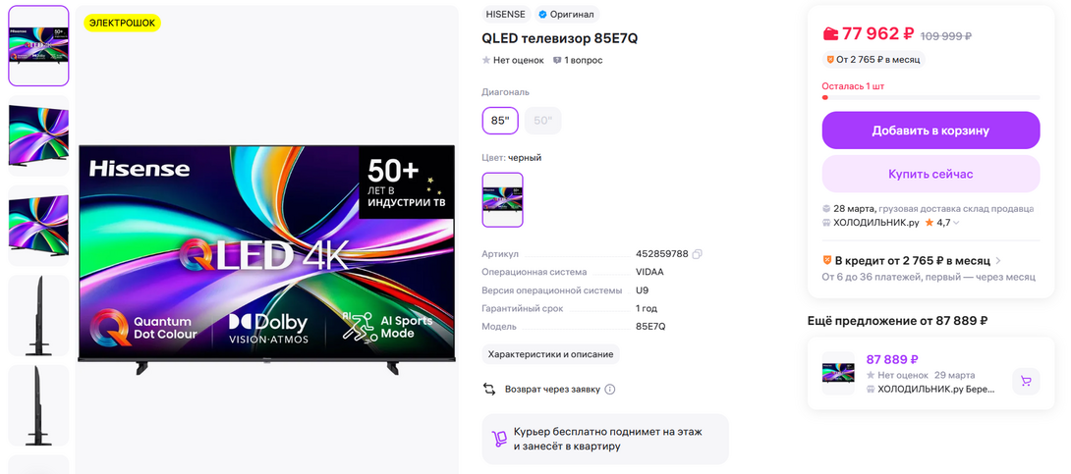Click Купить сейчас button
Image resolution: width=1071 pixels, height=474 pixels.
pos(930,174)
